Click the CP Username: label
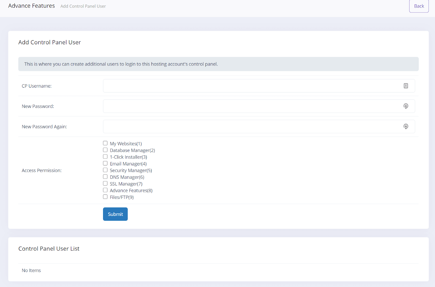 37,86
